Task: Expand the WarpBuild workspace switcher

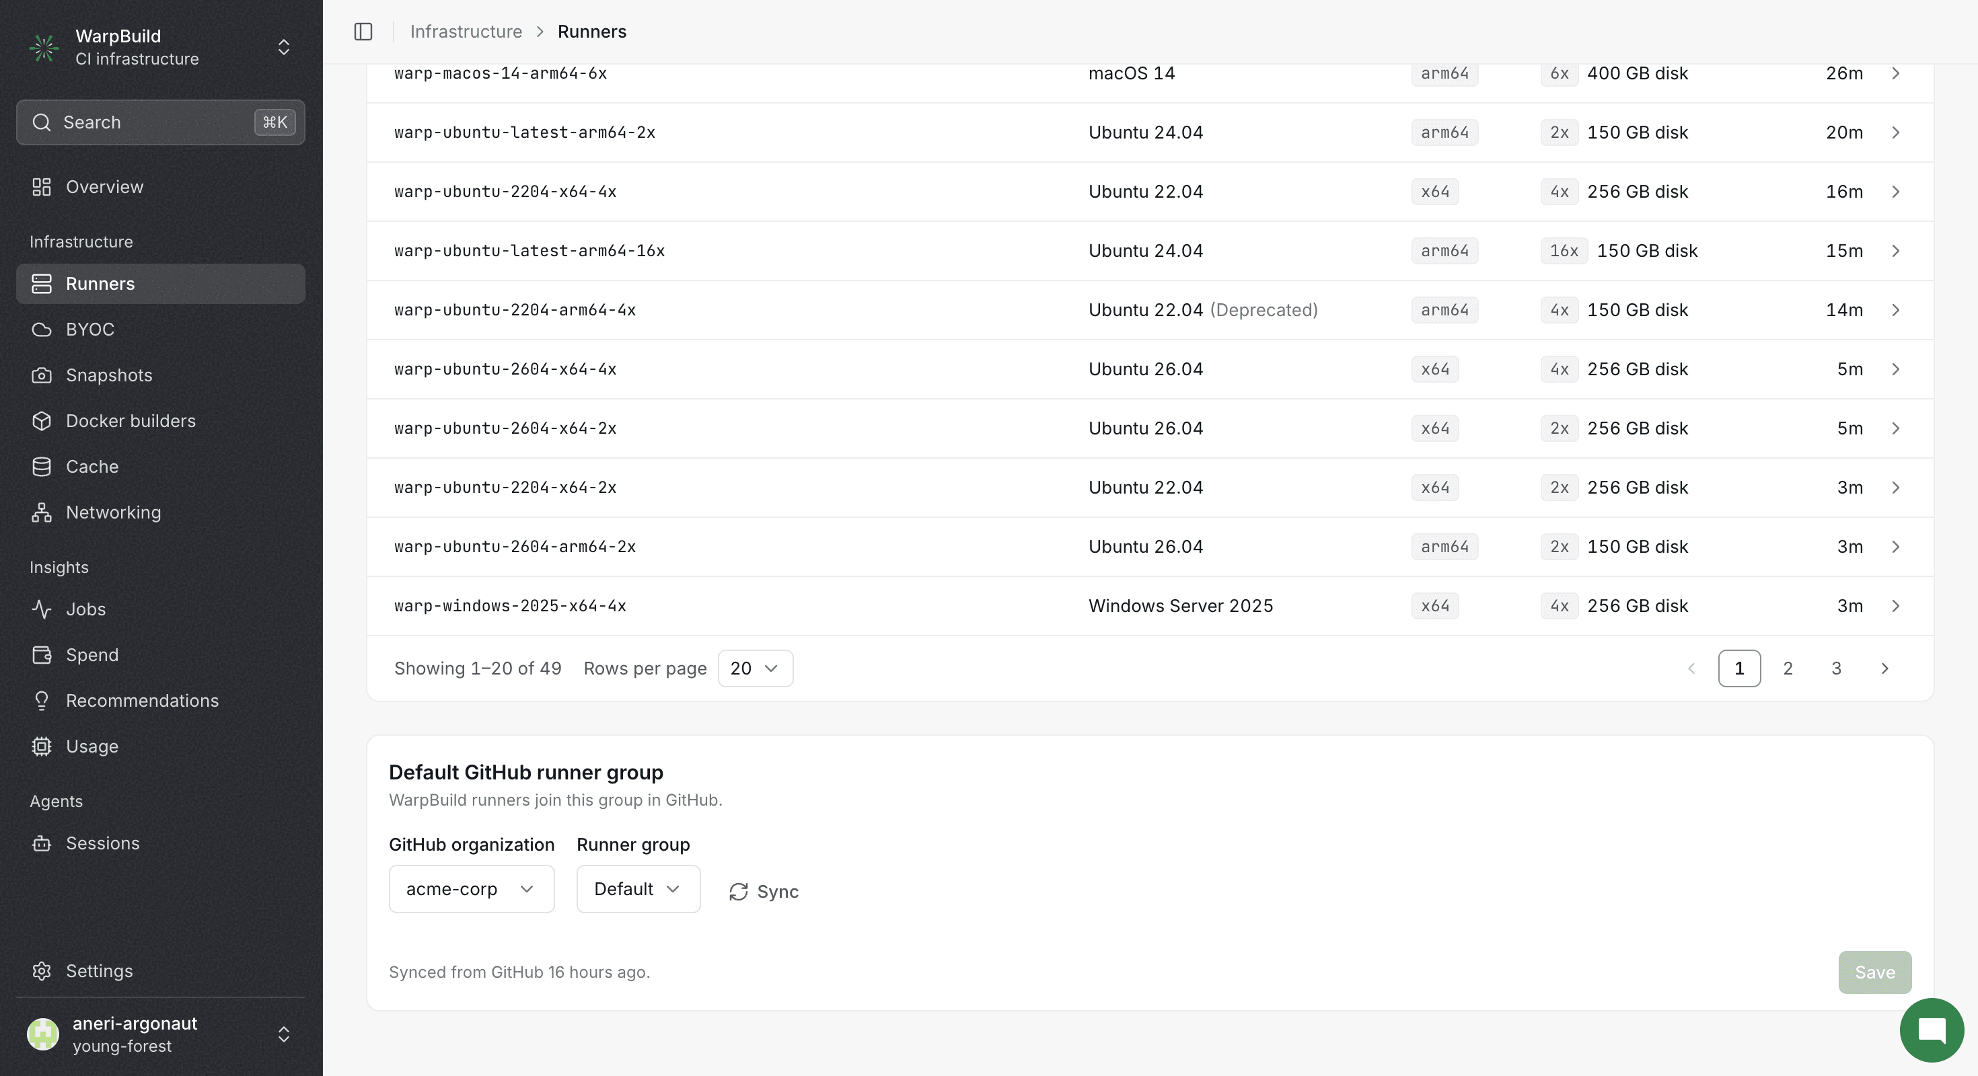Action: point(283,48)
